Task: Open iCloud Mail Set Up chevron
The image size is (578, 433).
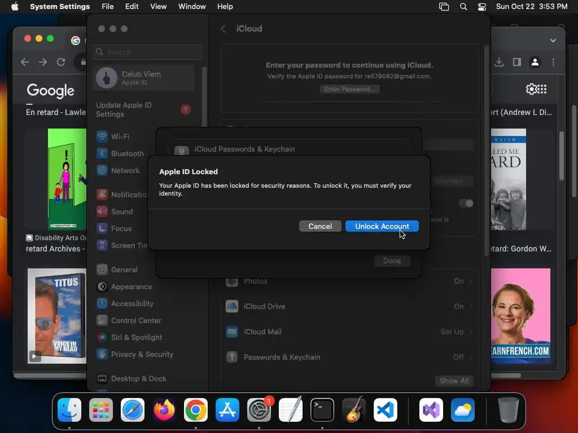Action: click(x=471, y=332)
